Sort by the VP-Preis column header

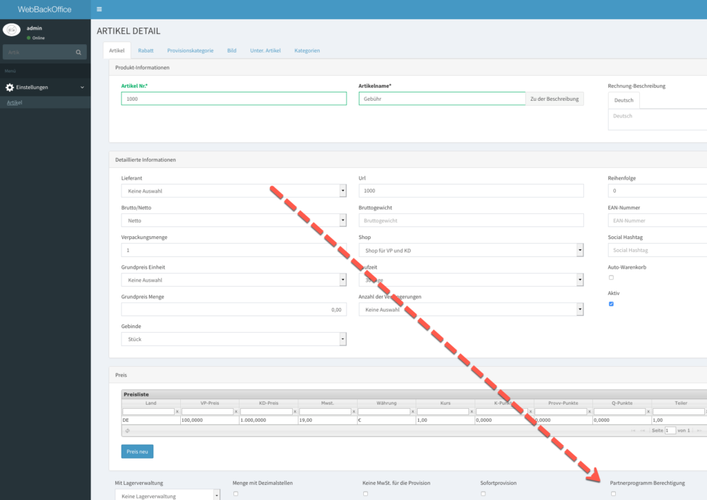pos(210,403)
